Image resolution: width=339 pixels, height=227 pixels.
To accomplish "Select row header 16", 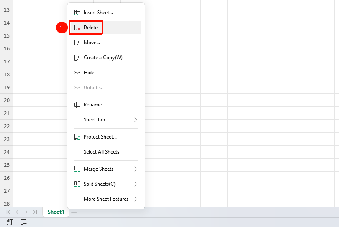I will click(7, 49).
